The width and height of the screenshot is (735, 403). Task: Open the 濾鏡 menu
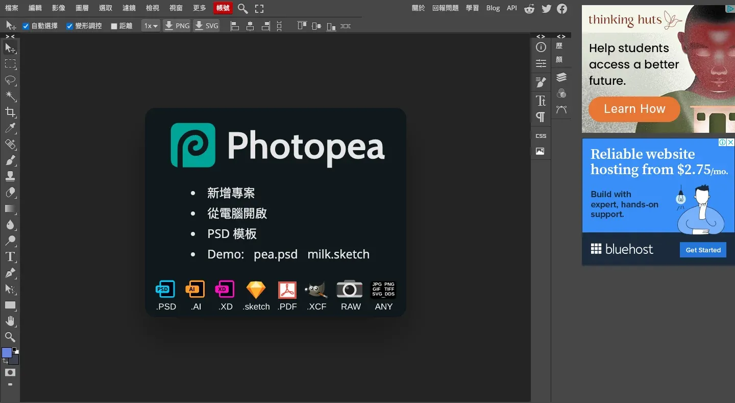[x=129, y=8]
